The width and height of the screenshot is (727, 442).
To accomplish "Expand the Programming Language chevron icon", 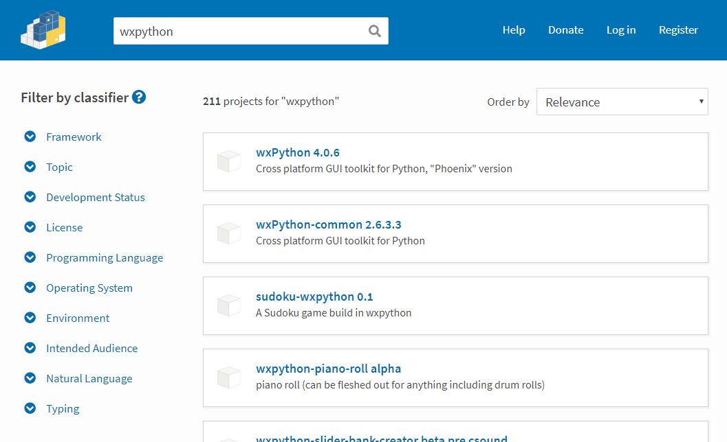I will [x=30, y=257].
